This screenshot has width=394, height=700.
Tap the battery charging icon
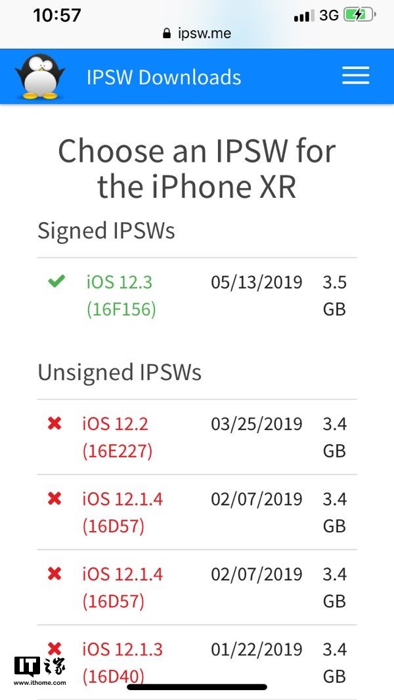pos(359,14)
